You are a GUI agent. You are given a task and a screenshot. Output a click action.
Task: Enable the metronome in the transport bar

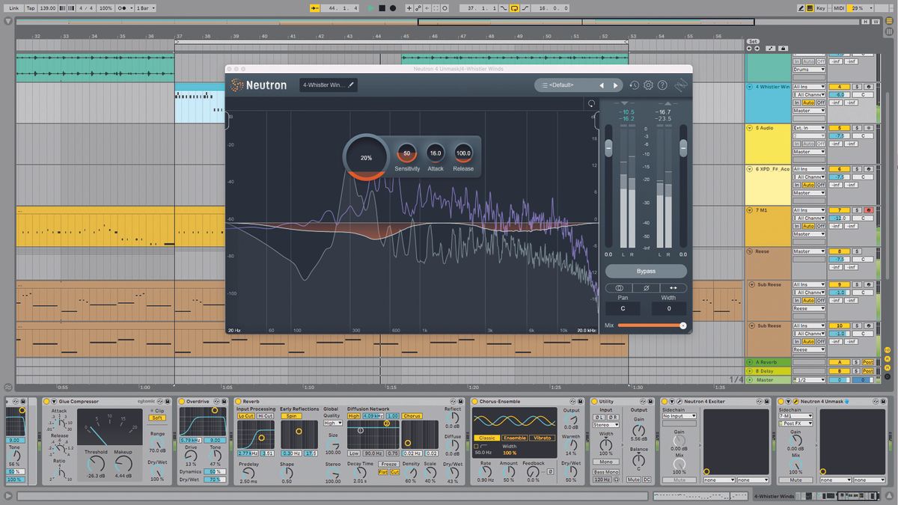pyautogui.click(x=121, y=8)
